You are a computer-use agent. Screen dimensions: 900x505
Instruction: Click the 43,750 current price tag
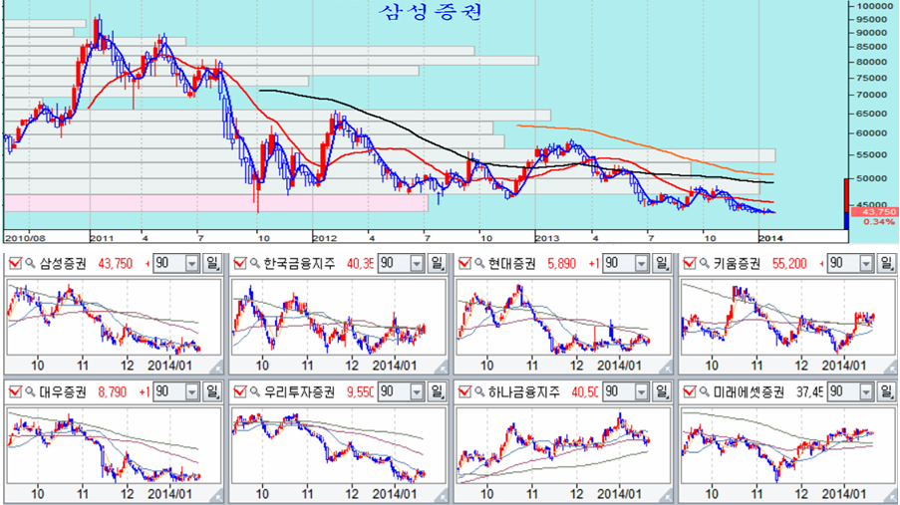pos(874,212)
